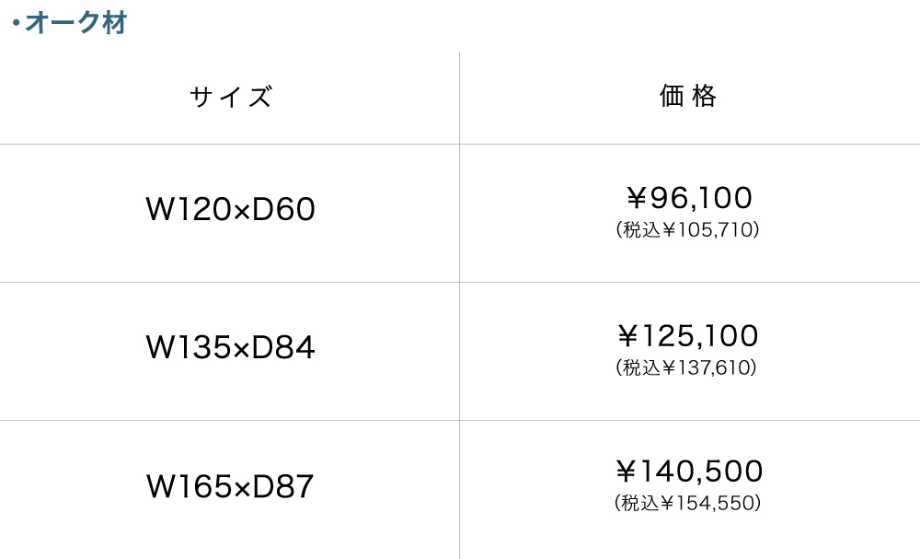This screenshot has height=559, width=920.
Task: Click the vertical divider between table columns
Action: 459,304
